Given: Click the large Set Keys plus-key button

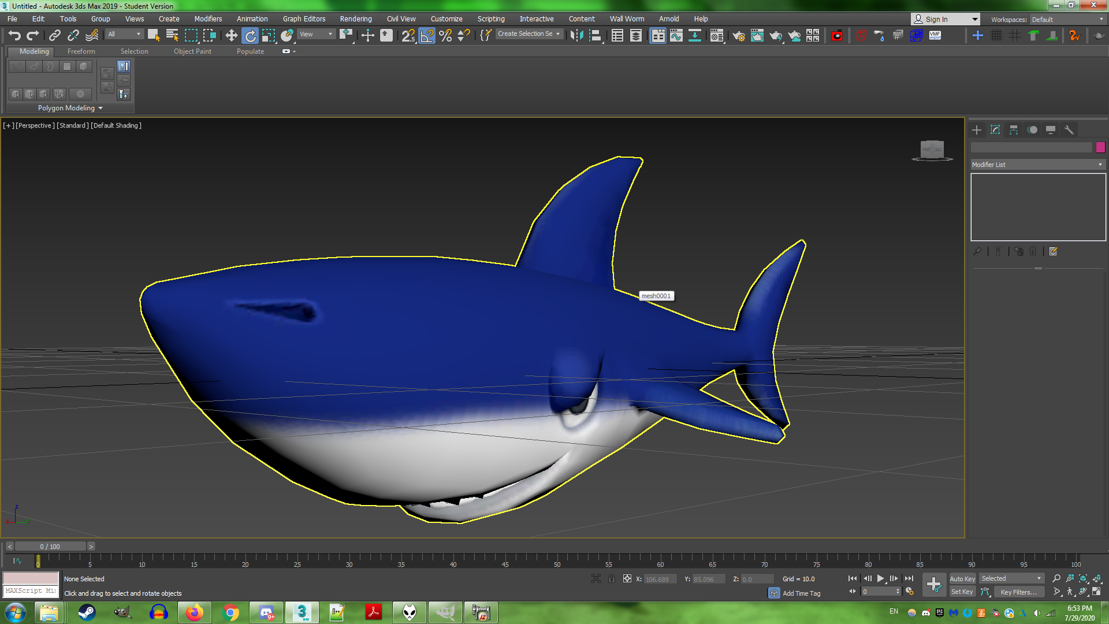Looking at the screenshot, I should [x=934, y=585].
